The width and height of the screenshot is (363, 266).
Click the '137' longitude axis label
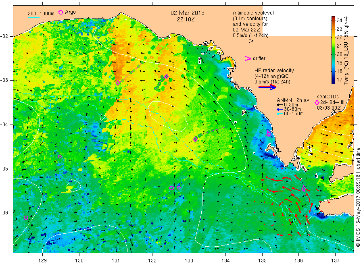click(335, 261)
